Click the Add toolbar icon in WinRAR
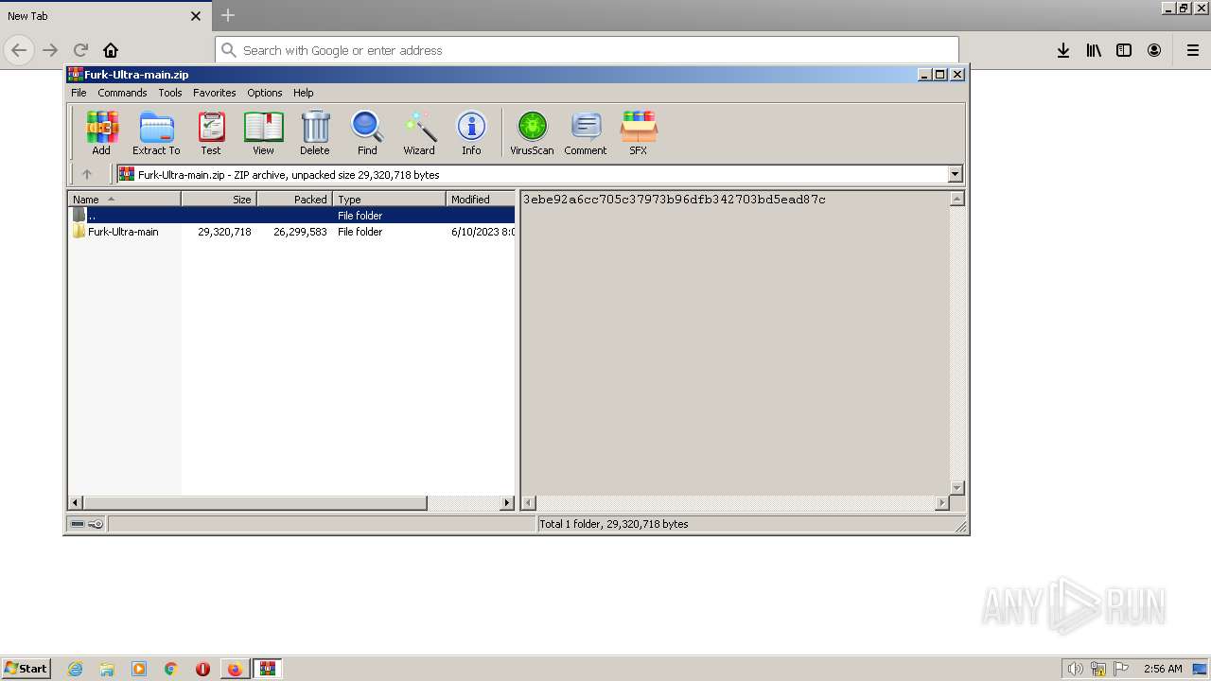 point(101,132)
